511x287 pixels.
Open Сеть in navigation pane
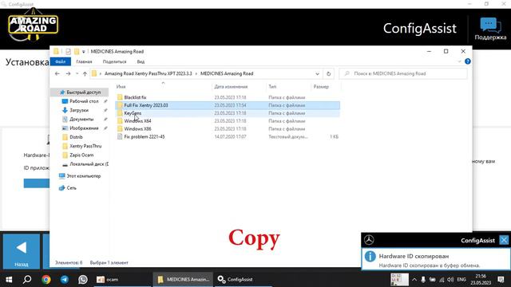point(67,188)
